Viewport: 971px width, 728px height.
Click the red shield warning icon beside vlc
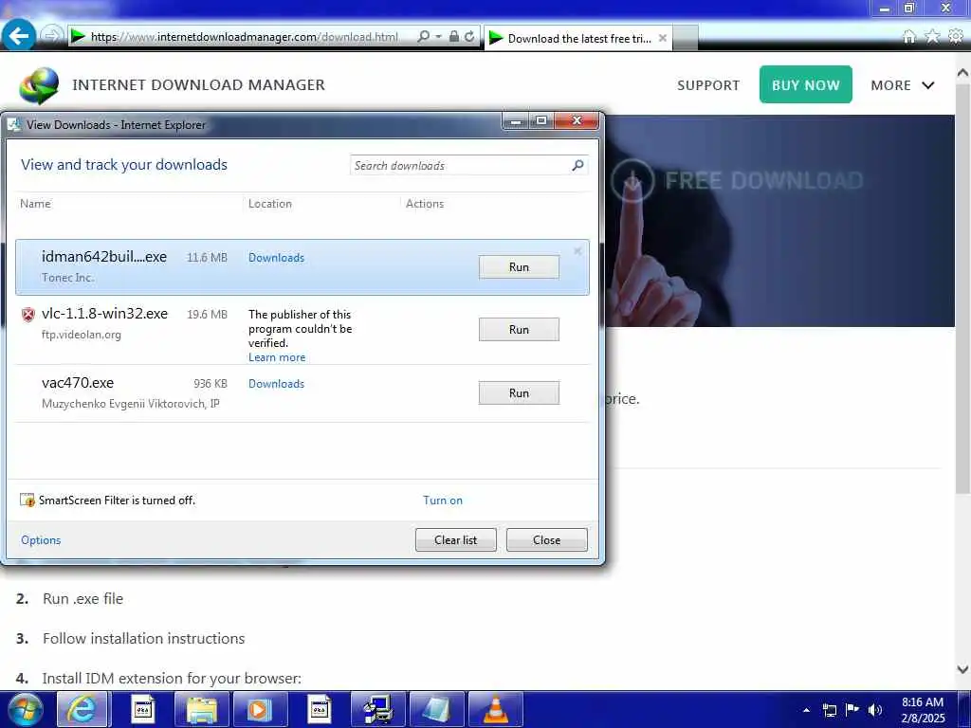point(28,315)
